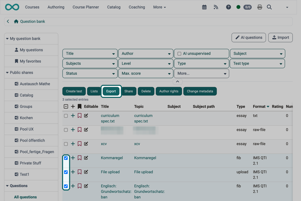The width and height of the screenshot is (301, 201).
Task: Open the Coaching menu
Action: [x=137, y=7]
